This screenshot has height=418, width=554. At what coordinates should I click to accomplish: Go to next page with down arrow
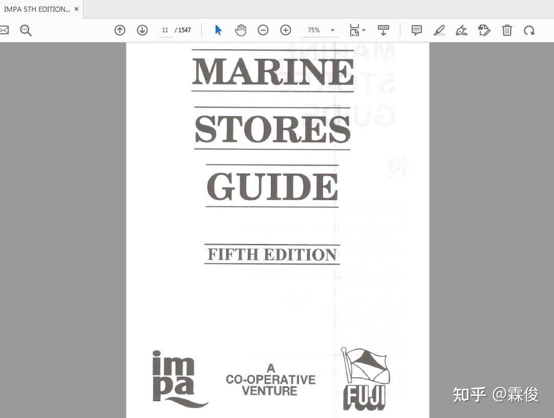click(142, 30)
